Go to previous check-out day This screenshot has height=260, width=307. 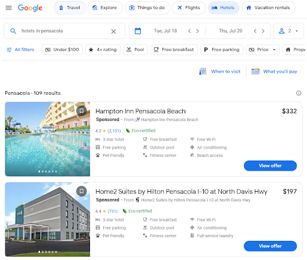255,31
